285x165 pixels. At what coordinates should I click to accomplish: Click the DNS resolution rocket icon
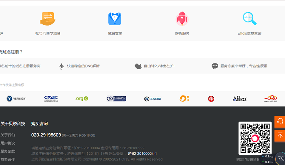[182, 19]
